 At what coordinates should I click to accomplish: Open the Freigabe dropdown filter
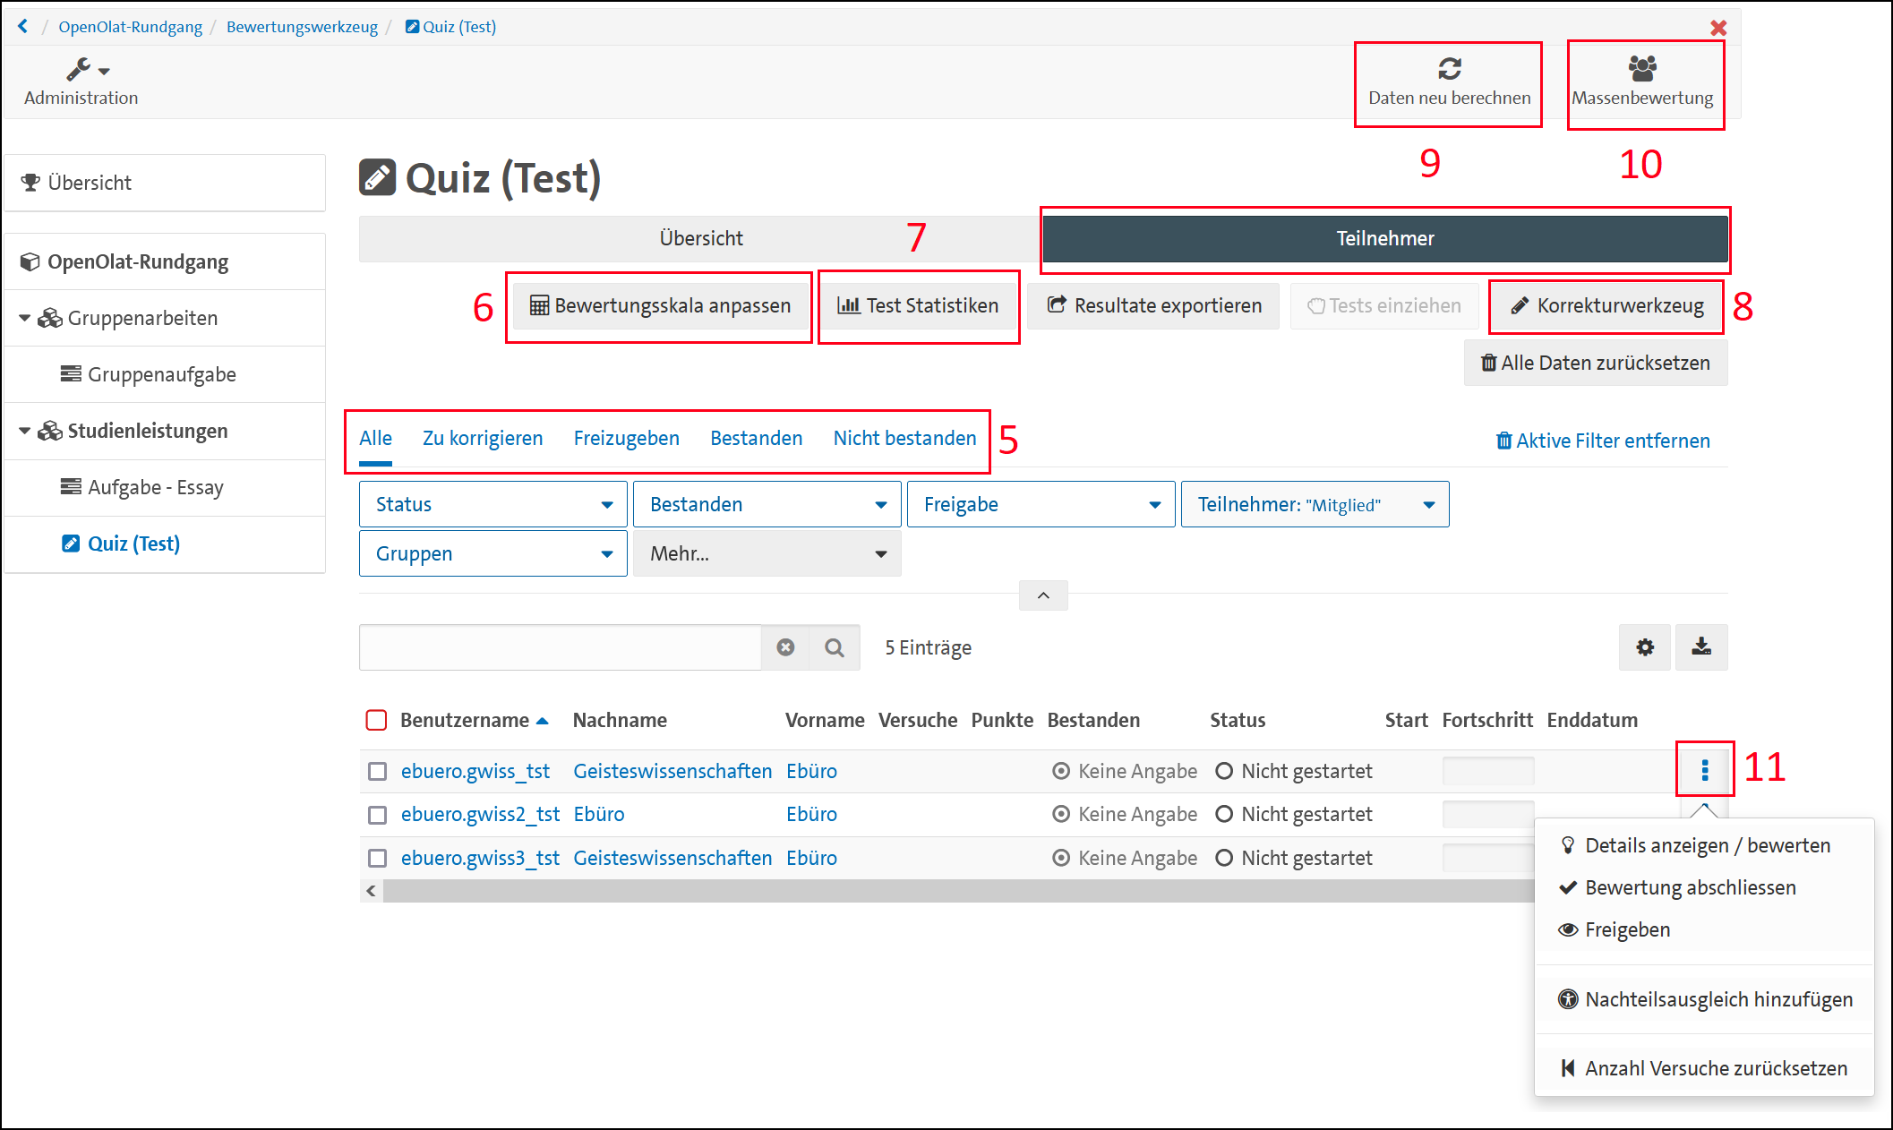coord(1036,506)
